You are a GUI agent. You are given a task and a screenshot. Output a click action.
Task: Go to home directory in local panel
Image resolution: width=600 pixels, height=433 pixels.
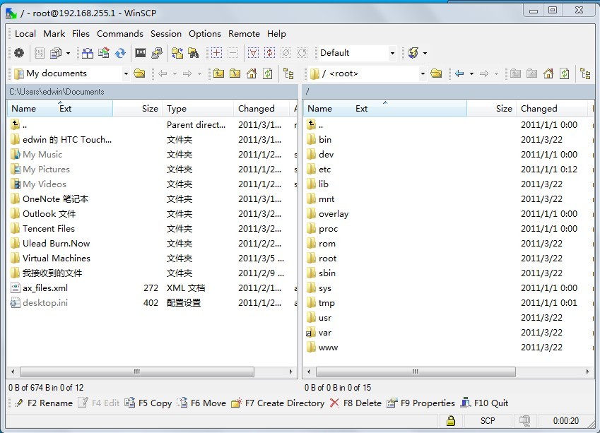(252, 73)
